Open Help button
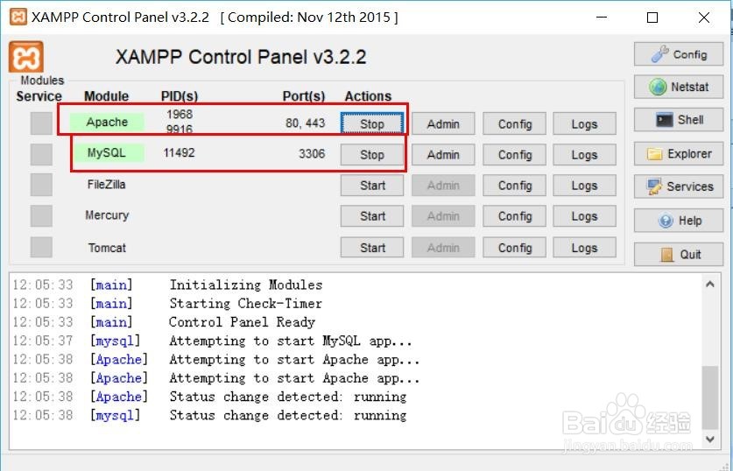The width and height of the screenshot is (733, 471). 679,221
